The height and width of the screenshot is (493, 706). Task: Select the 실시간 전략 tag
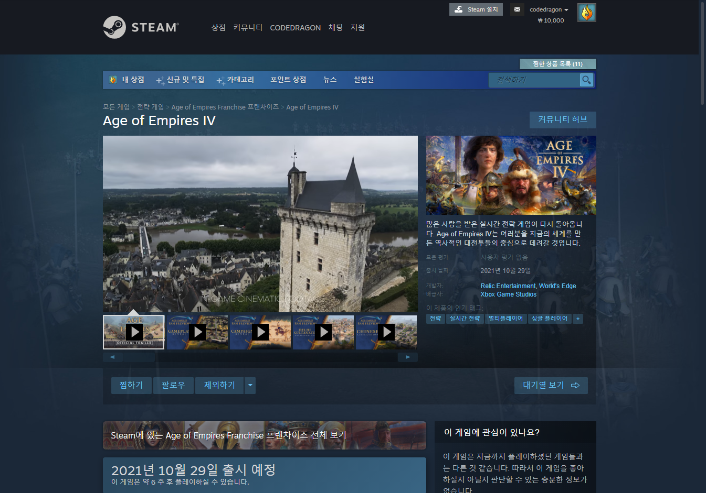465,319
